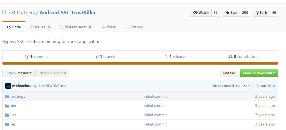Open the initial commit link for res

pyautogui.click(x=155, y=124)
